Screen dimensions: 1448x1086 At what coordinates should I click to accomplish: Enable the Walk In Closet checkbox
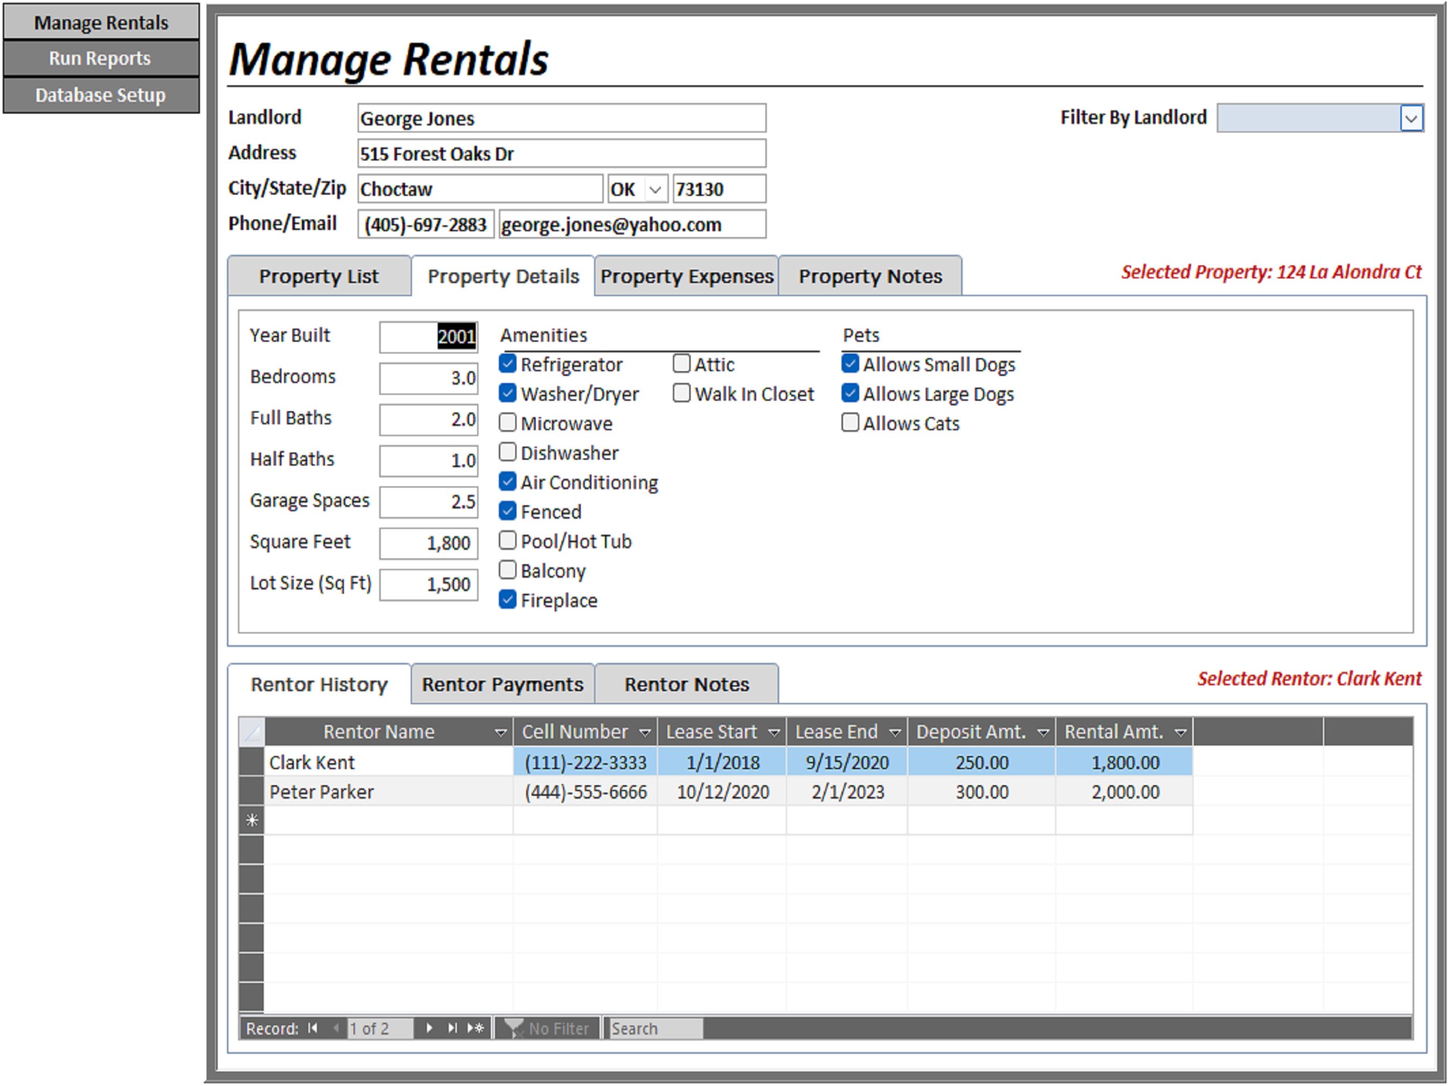pos(682,393)
